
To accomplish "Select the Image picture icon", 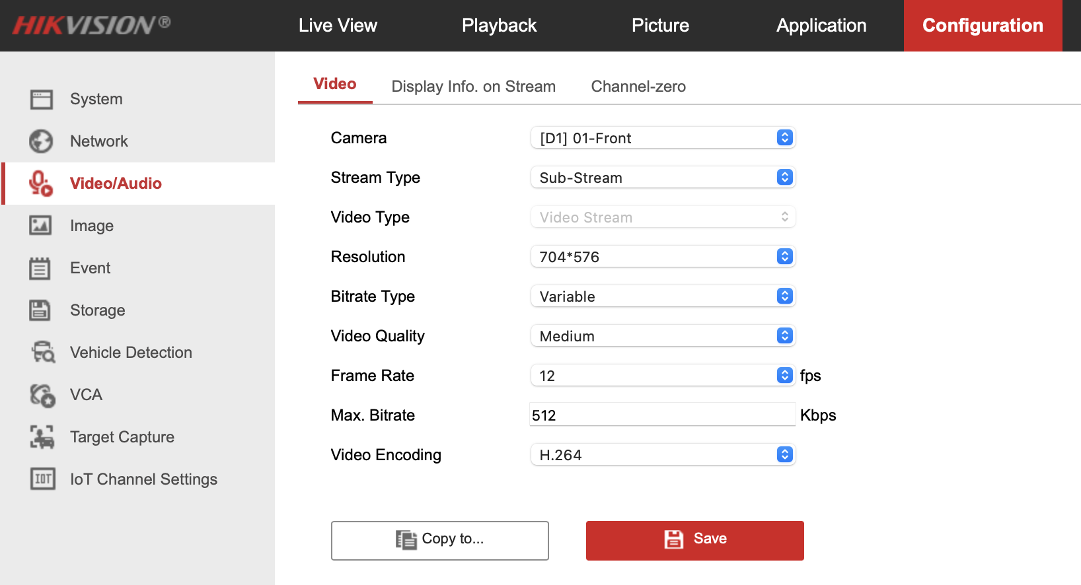I will [x=41, y=226].
